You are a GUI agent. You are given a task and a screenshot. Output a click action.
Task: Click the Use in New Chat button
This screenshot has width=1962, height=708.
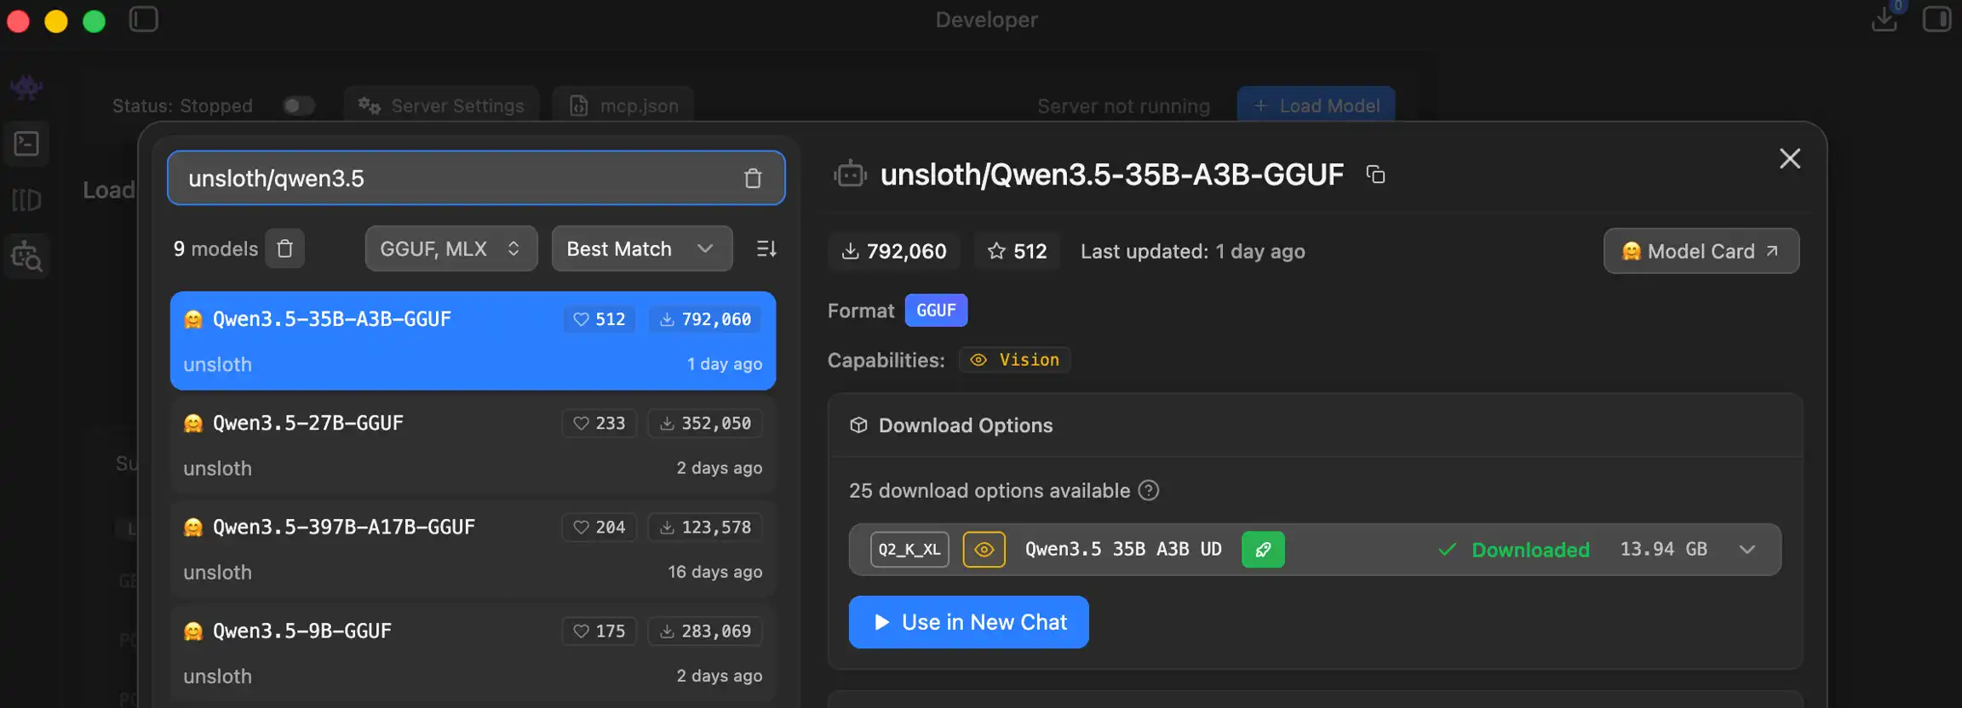(x=968, y=622)
